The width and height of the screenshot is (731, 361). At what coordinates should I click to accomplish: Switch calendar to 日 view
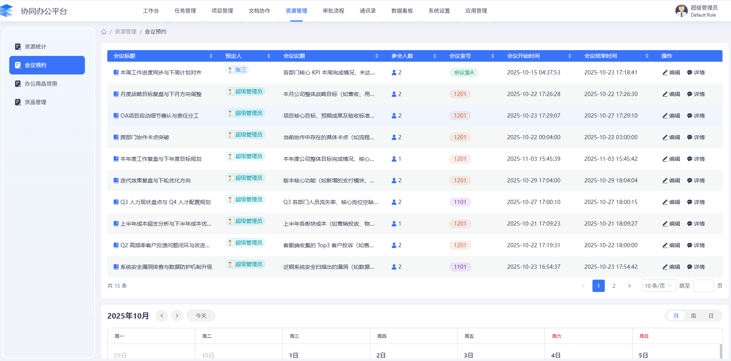(x=711, y=316)
